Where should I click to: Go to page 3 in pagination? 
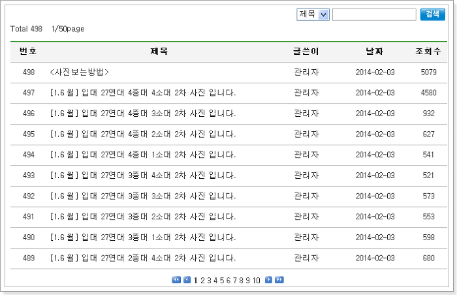pos(209,281)
